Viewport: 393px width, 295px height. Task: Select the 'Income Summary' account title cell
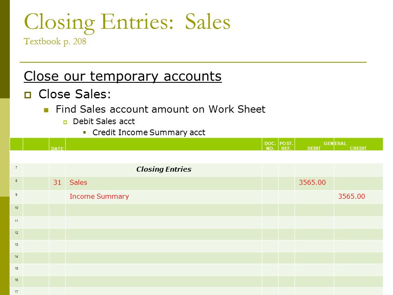pyautogui.click(x=164, y=196)
